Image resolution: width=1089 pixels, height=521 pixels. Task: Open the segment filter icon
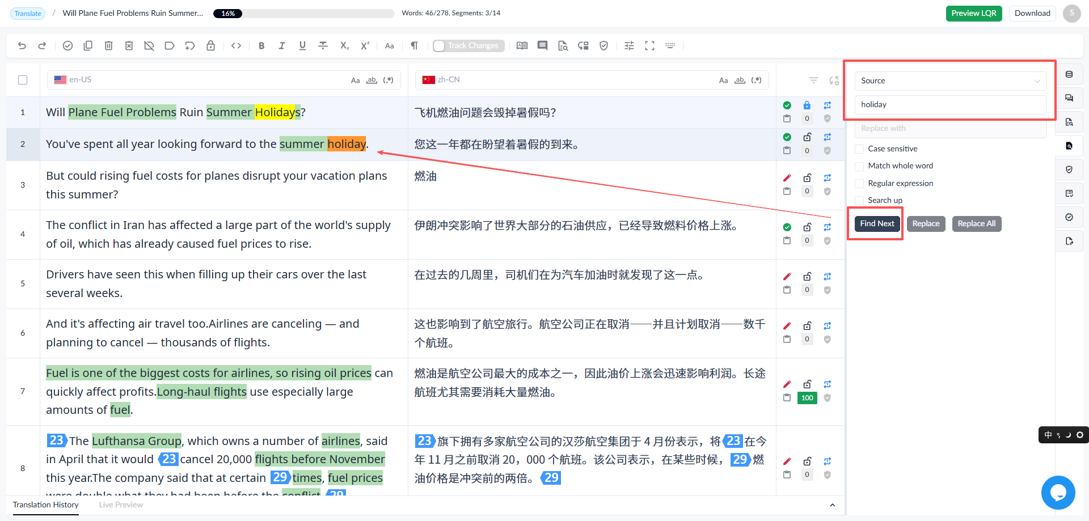[813, 81]
